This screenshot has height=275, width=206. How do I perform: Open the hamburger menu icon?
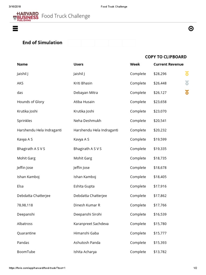pos(15,29)
